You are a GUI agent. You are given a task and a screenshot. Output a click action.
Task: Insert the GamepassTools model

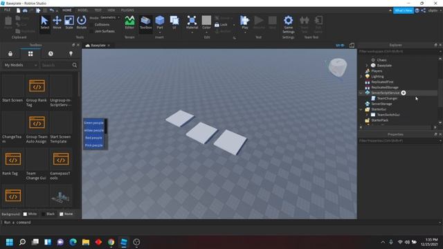[x=61, y=160]
